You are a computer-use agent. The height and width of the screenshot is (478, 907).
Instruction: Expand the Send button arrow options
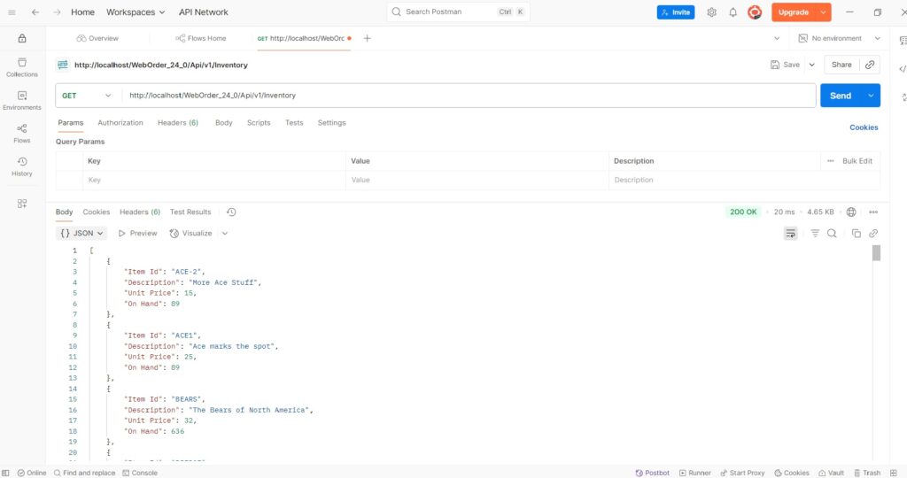871,96
